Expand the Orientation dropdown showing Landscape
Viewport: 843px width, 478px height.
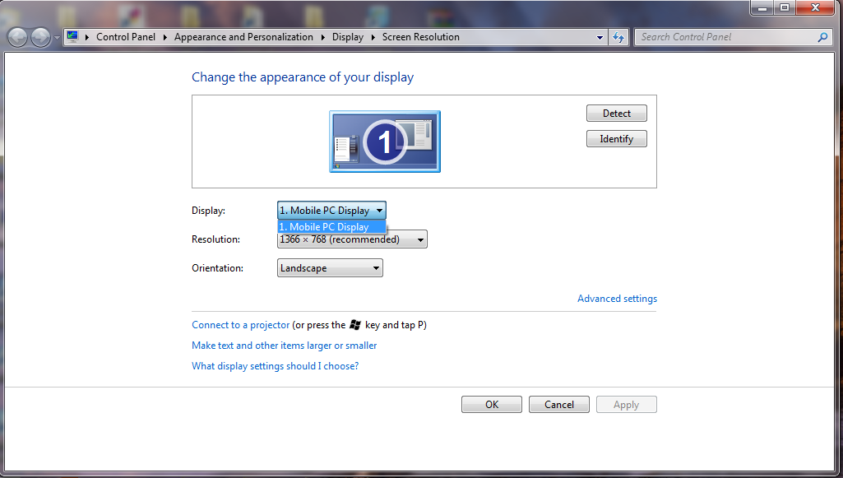(330, 268)
